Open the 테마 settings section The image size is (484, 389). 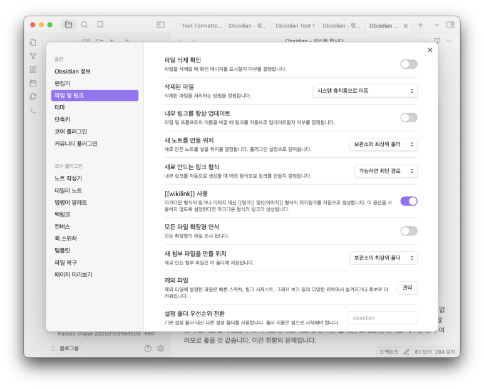[95, 108]
